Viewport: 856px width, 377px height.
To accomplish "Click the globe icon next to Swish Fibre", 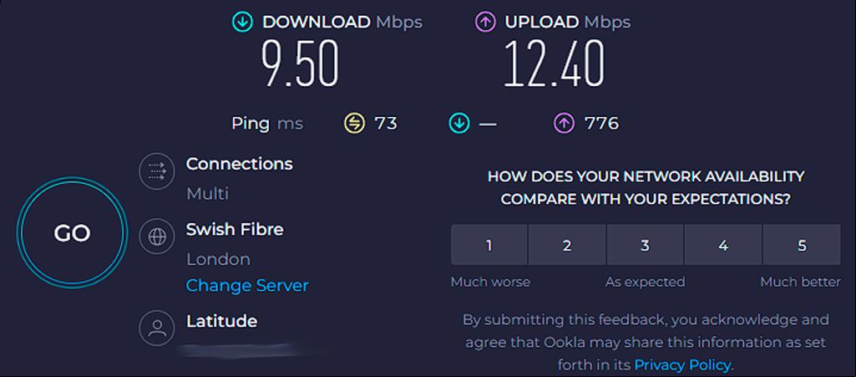I will 157,237.
